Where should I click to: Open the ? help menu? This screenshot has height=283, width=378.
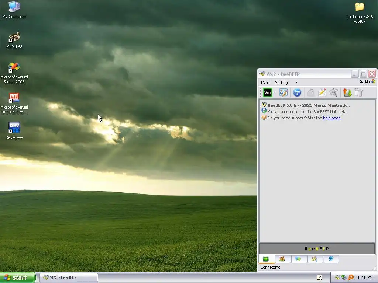pyautogui.click(x=296, y=83)
